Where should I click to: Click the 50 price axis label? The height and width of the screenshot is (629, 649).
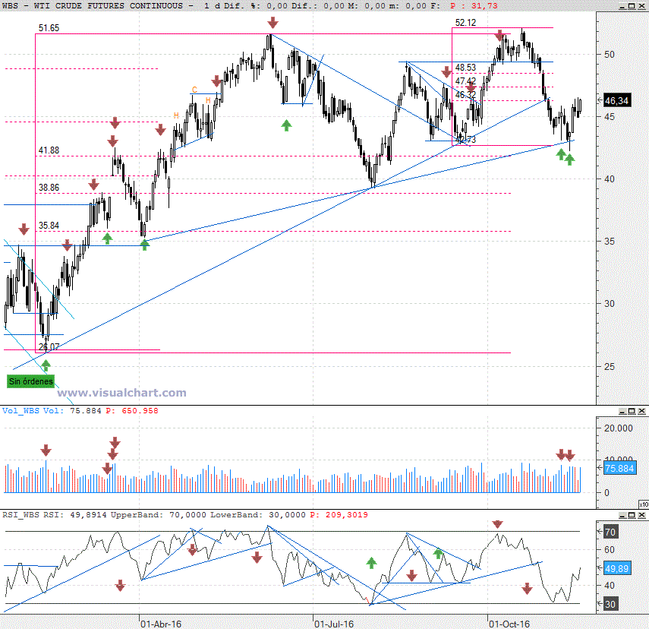coord(610,54)
